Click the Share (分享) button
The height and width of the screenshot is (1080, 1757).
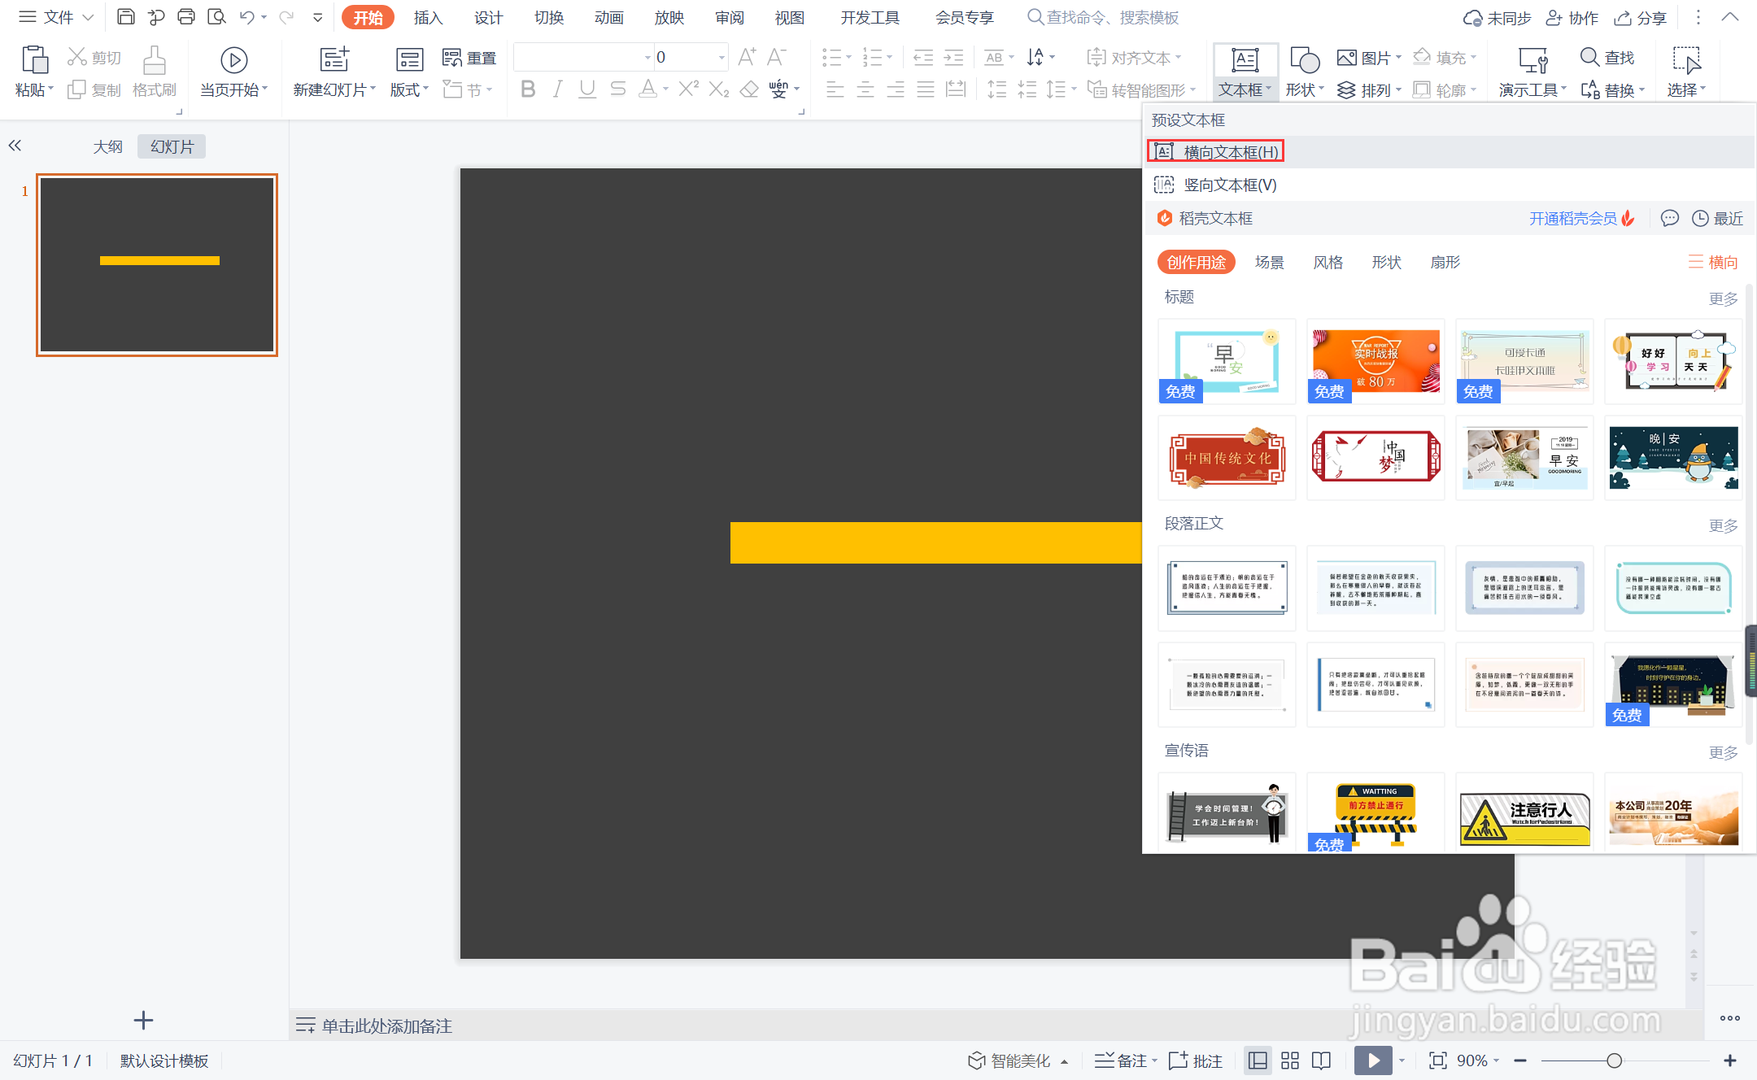1641,17
